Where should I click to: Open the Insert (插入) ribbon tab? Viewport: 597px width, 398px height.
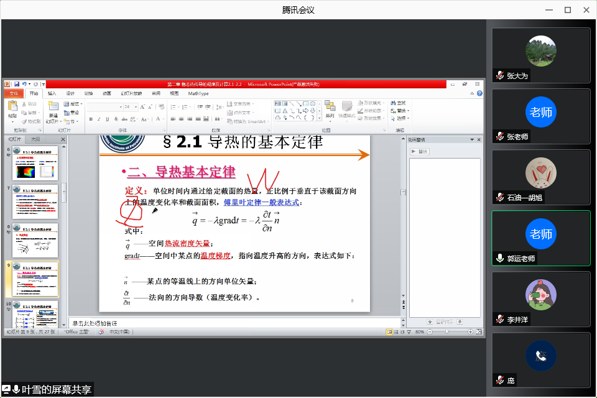52,93
